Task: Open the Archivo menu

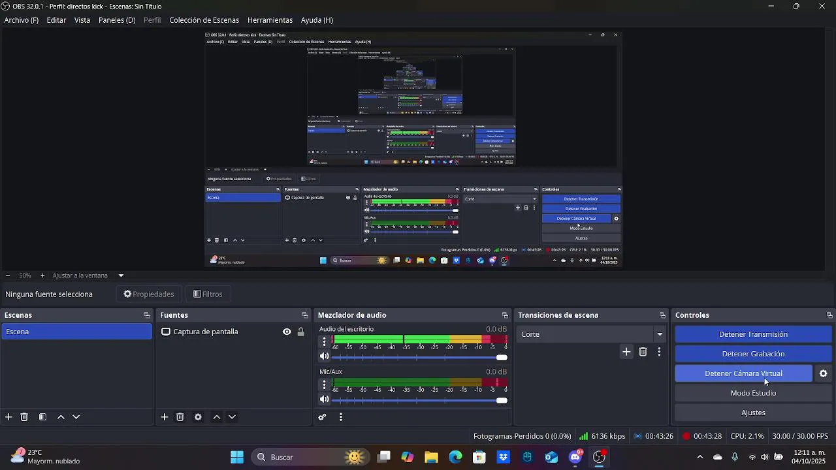Action: (22, 20)
